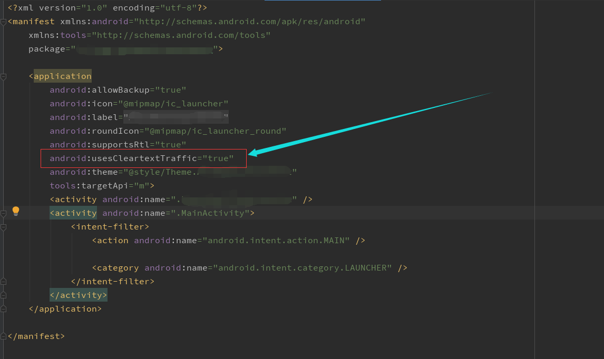Click the android.intent.category.LAUNCHER string value
This screenshot has width=604, height=359.
(x=303, y=267)
